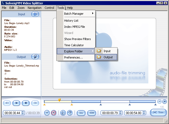Viewport: 169px width, 124px height.
Task: Click input file name Lou Bega--Lonely.mp3
Action: [x=17, y=23]
